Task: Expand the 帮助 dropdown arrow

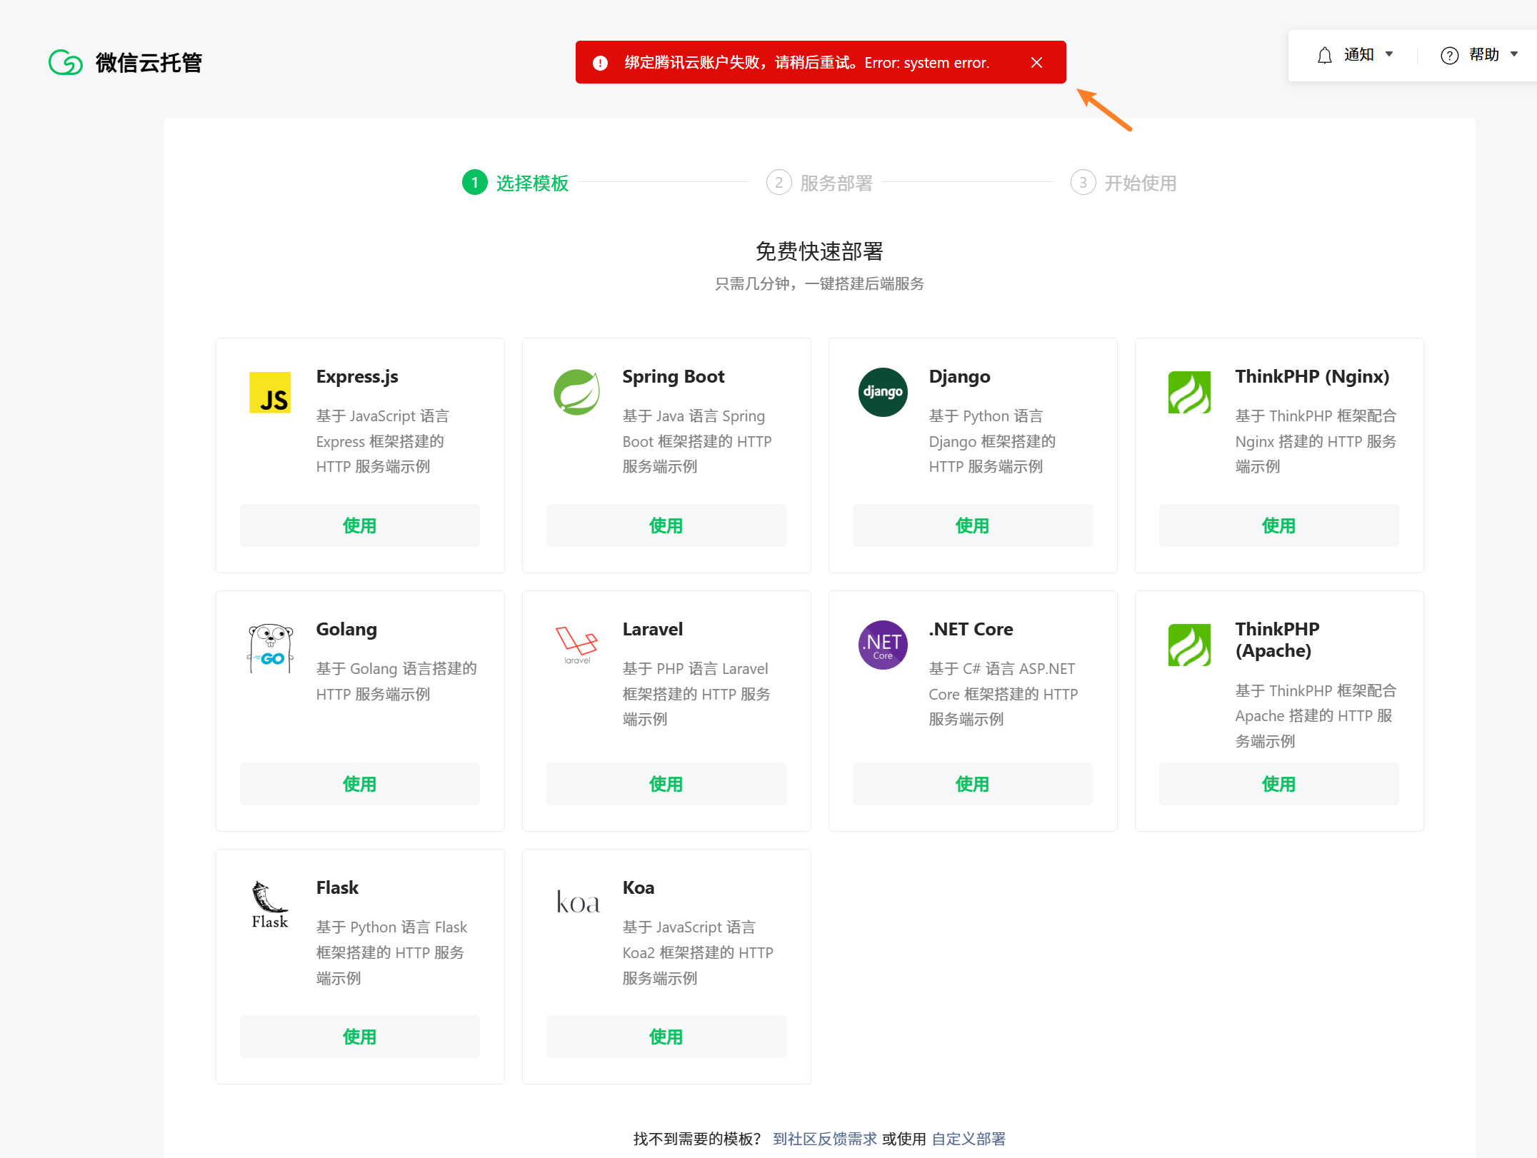Action: [1514, 54]
